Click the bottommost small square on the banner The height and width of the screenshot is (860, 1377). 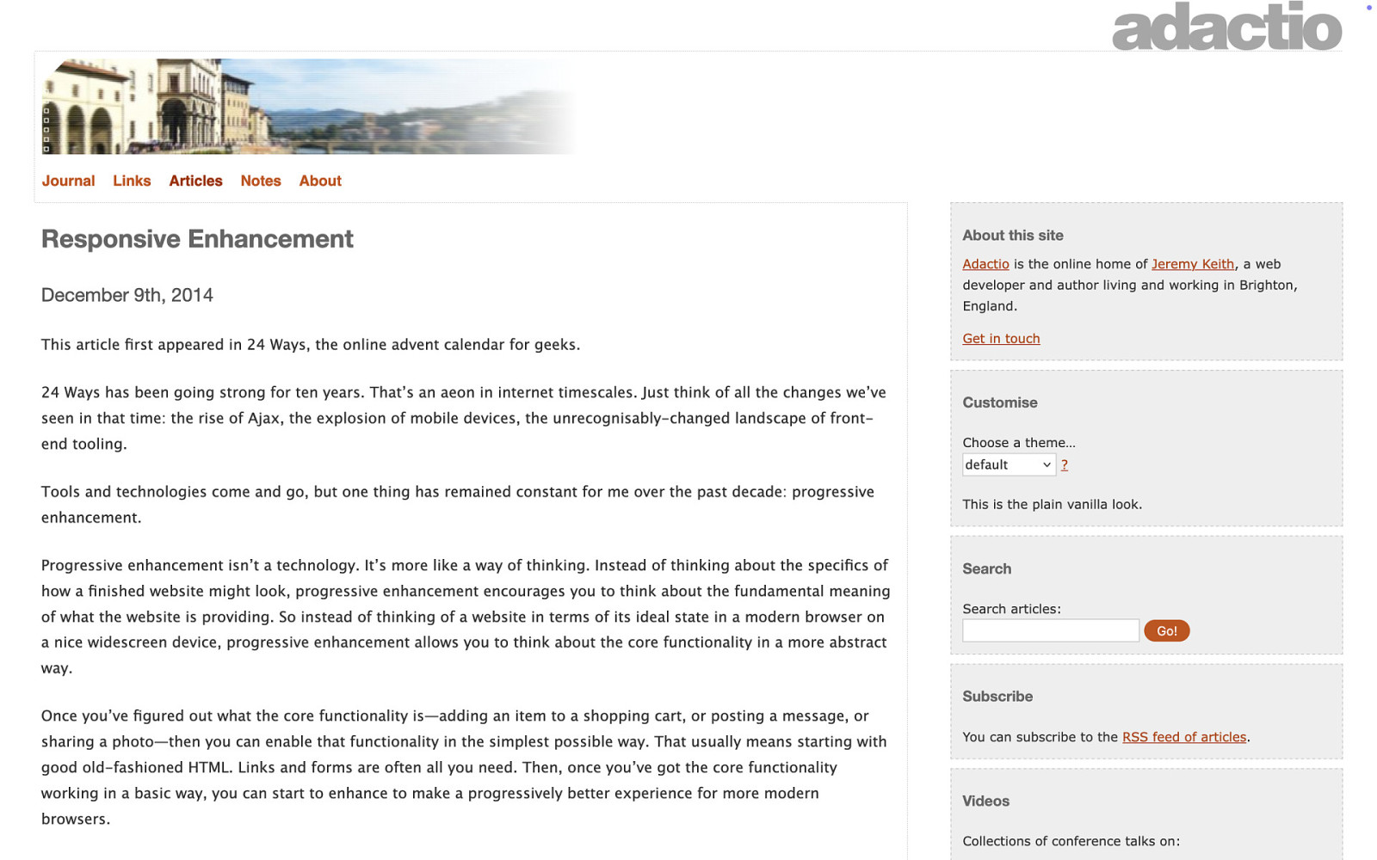pos(46,149)
